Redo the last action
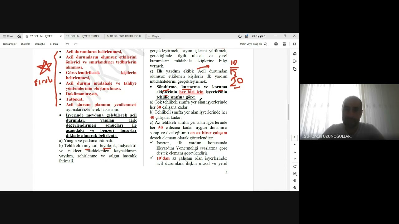The height and width of the screenshot is (224, 399). click(x=75, y=44)
